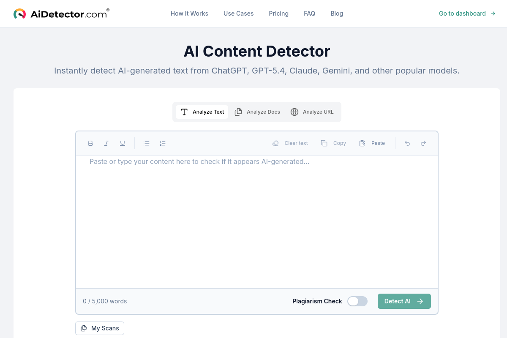Open the Use Cases page

239,14
